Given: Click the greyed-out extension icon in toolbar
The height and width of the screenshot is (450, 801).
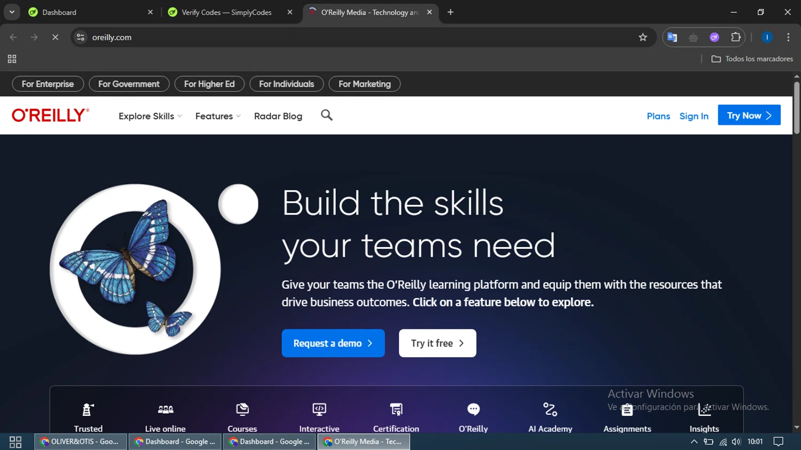Looking at the screenshot, I should [694, 37].
